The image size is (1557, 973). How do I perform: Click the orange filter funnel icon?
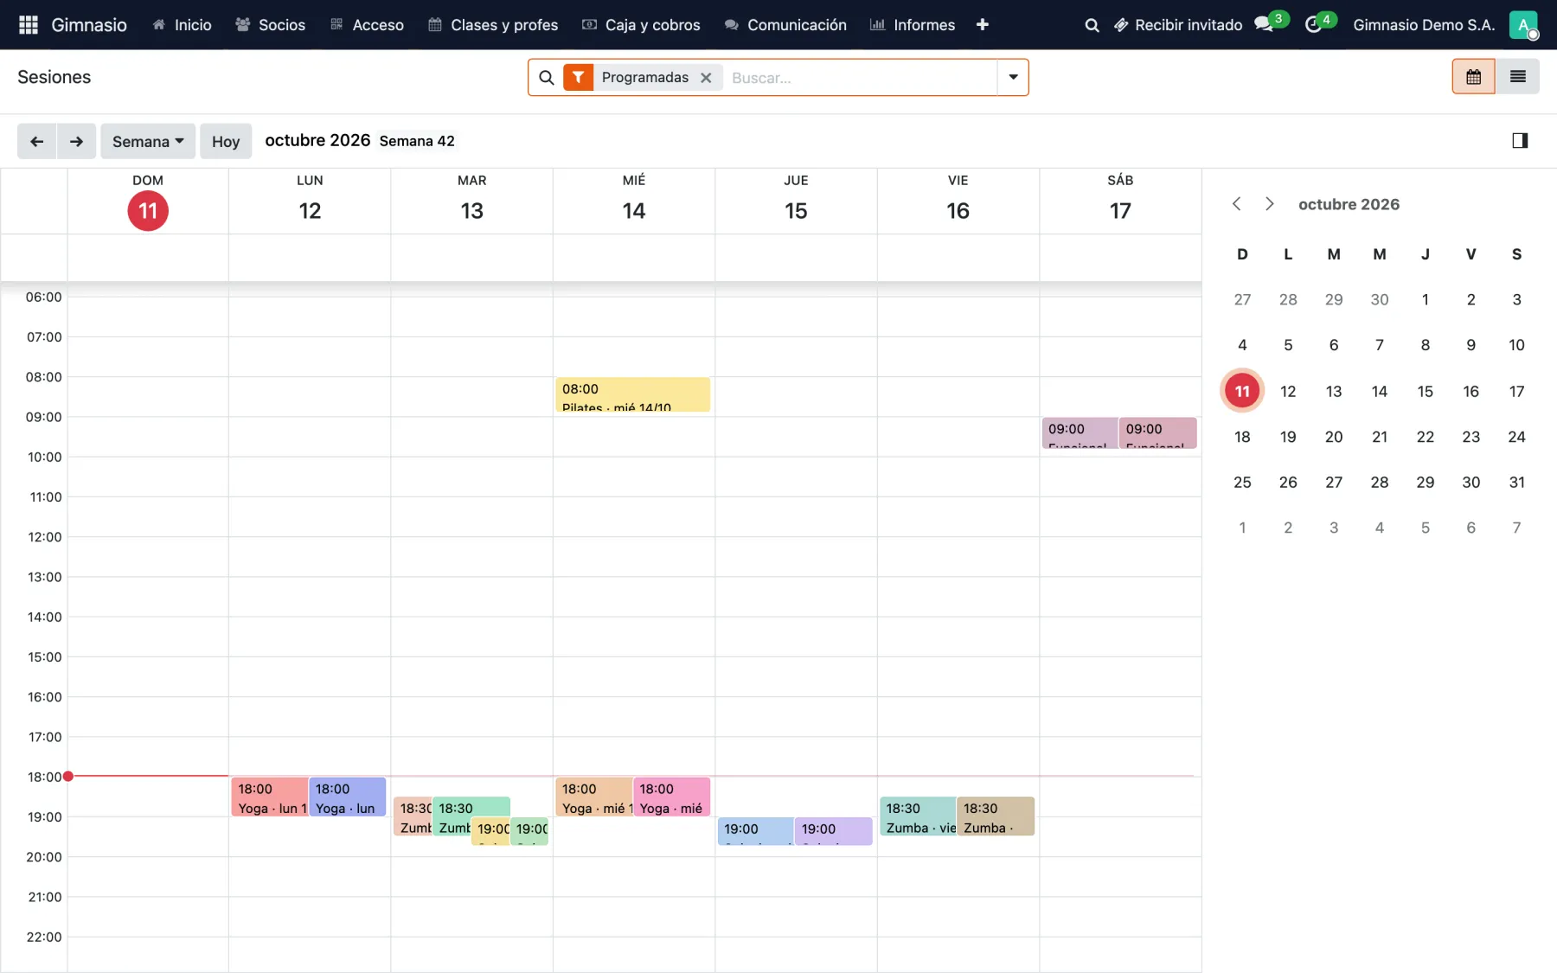click(x=578, y=77)
